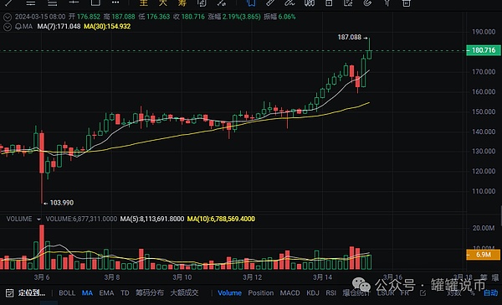The width and height of the screenshot is (502, 305).
Task: Click the 187.088 high marker on chart
Action: [x=349, y=37]
